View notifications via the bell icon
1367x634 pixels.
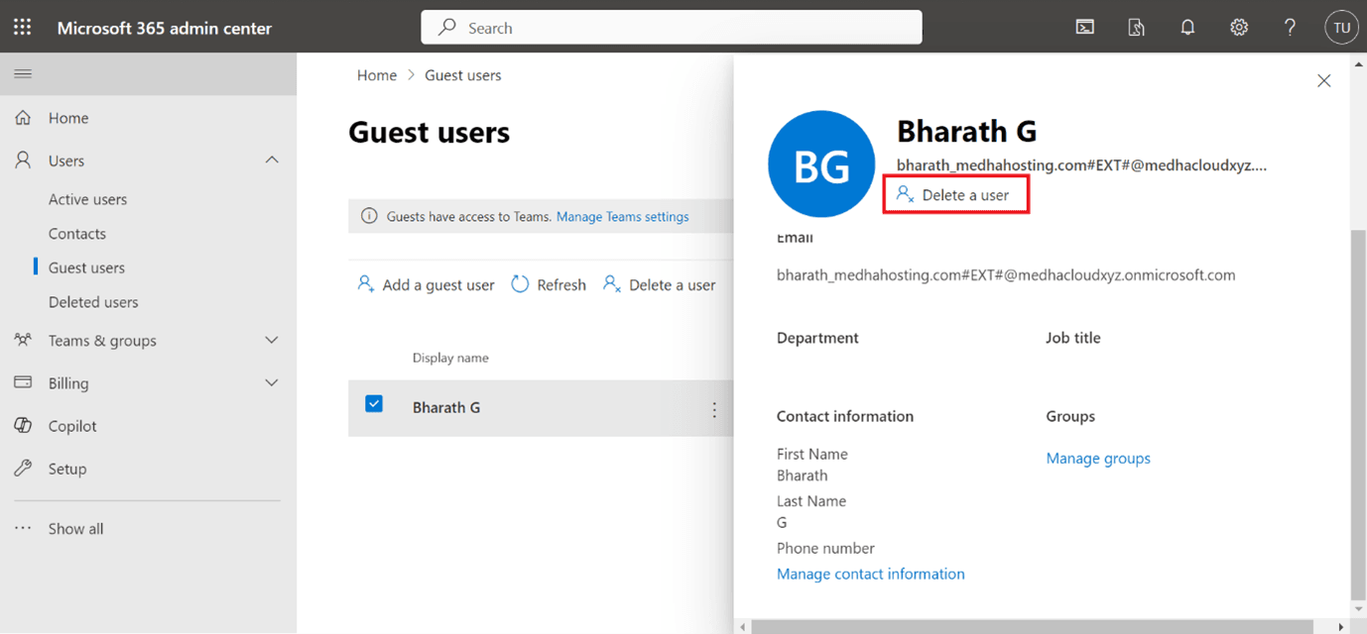[1187, 27]
